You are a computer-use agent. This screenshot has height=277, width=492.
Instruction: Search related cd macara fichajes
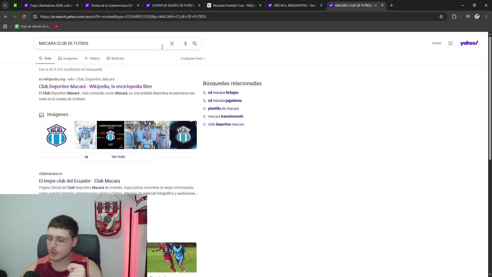click(223, 93)
